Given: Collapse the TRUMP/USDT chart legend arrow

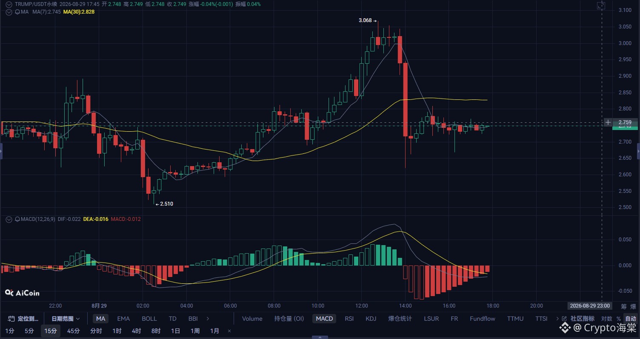Looking at the screenshot, I should click(9, 4).
